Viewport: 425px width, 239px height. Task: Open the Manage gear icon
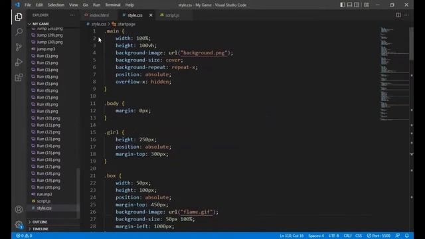pyautogui.click(x=19, y=224)
